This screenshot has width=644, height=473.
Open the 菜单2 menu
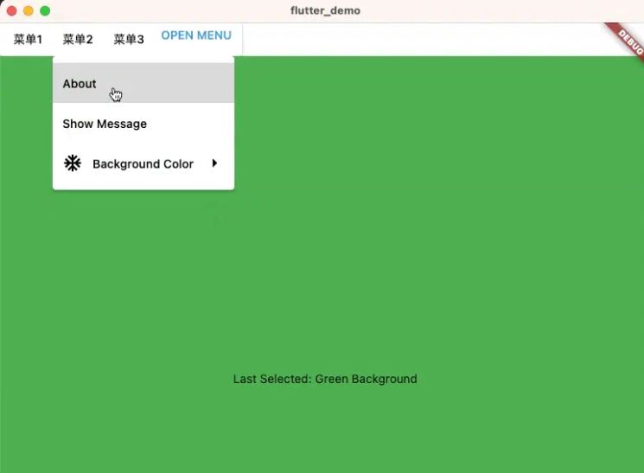pyautogui.click(x=78, y=39)
